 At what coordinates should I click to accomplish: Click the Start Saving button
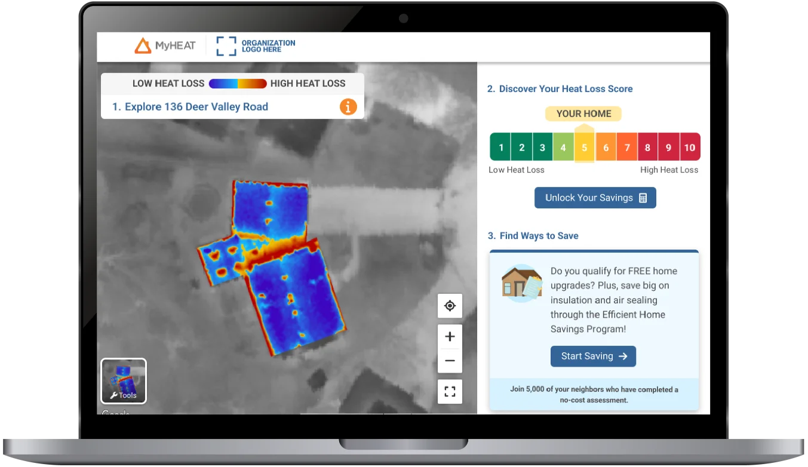pyautogui.click(x=593, y=356)
